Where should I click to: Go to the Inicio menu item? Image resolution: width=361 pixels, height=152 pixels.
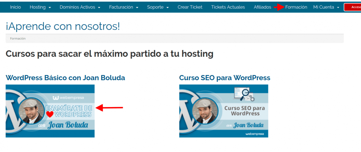(15, 7)
